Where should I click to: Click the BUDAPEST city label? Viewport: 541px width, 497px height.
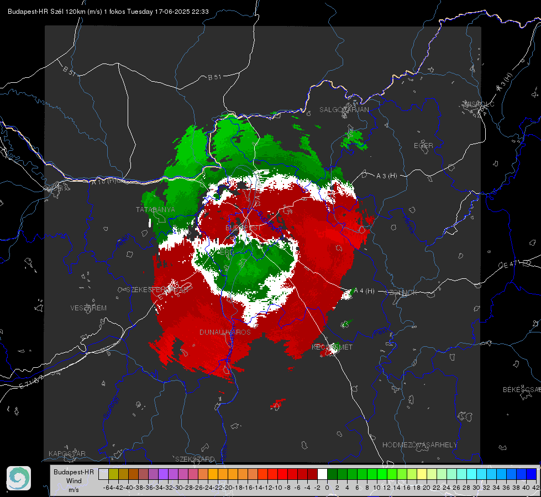[x=243, y=228]
